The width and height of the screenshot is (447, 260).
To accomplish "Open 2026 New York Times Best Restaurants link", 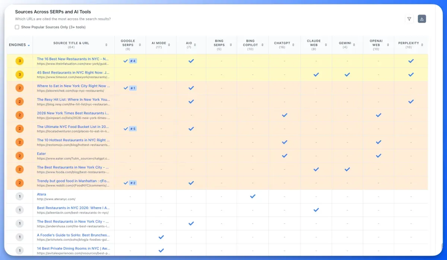I will click(x=73, y=113).
